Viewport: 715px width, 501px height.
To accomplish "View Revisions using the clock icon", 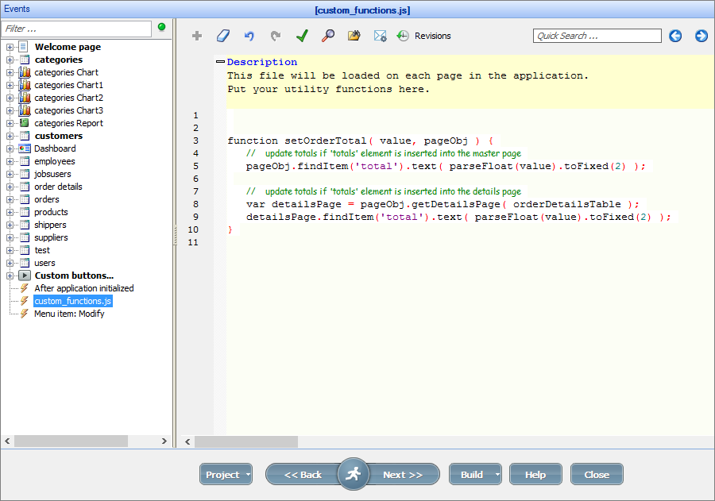I will [x=403, y=36].
